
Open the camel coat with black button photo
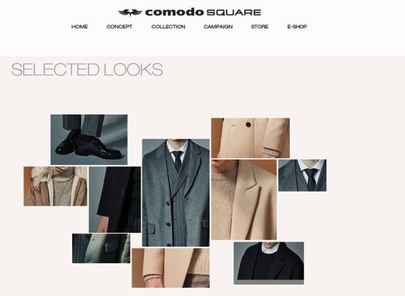[251, 138]
